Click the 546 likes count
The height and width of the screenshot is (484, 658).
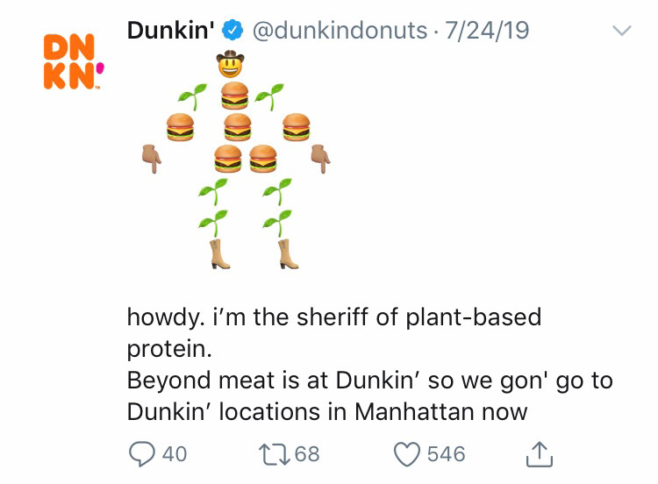click(x=447, y=454)
